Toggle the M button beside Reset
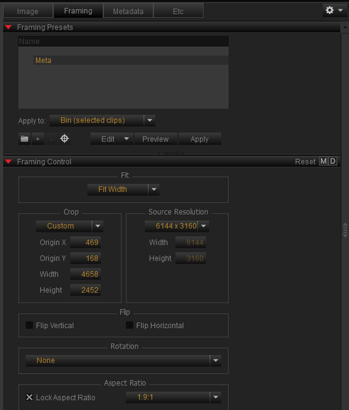Screen dimensions: 349x410 coord(323,161)
